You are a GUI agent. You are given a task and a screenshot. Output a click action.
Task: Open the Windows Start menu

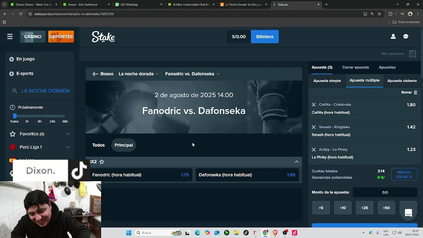(129, 233)
